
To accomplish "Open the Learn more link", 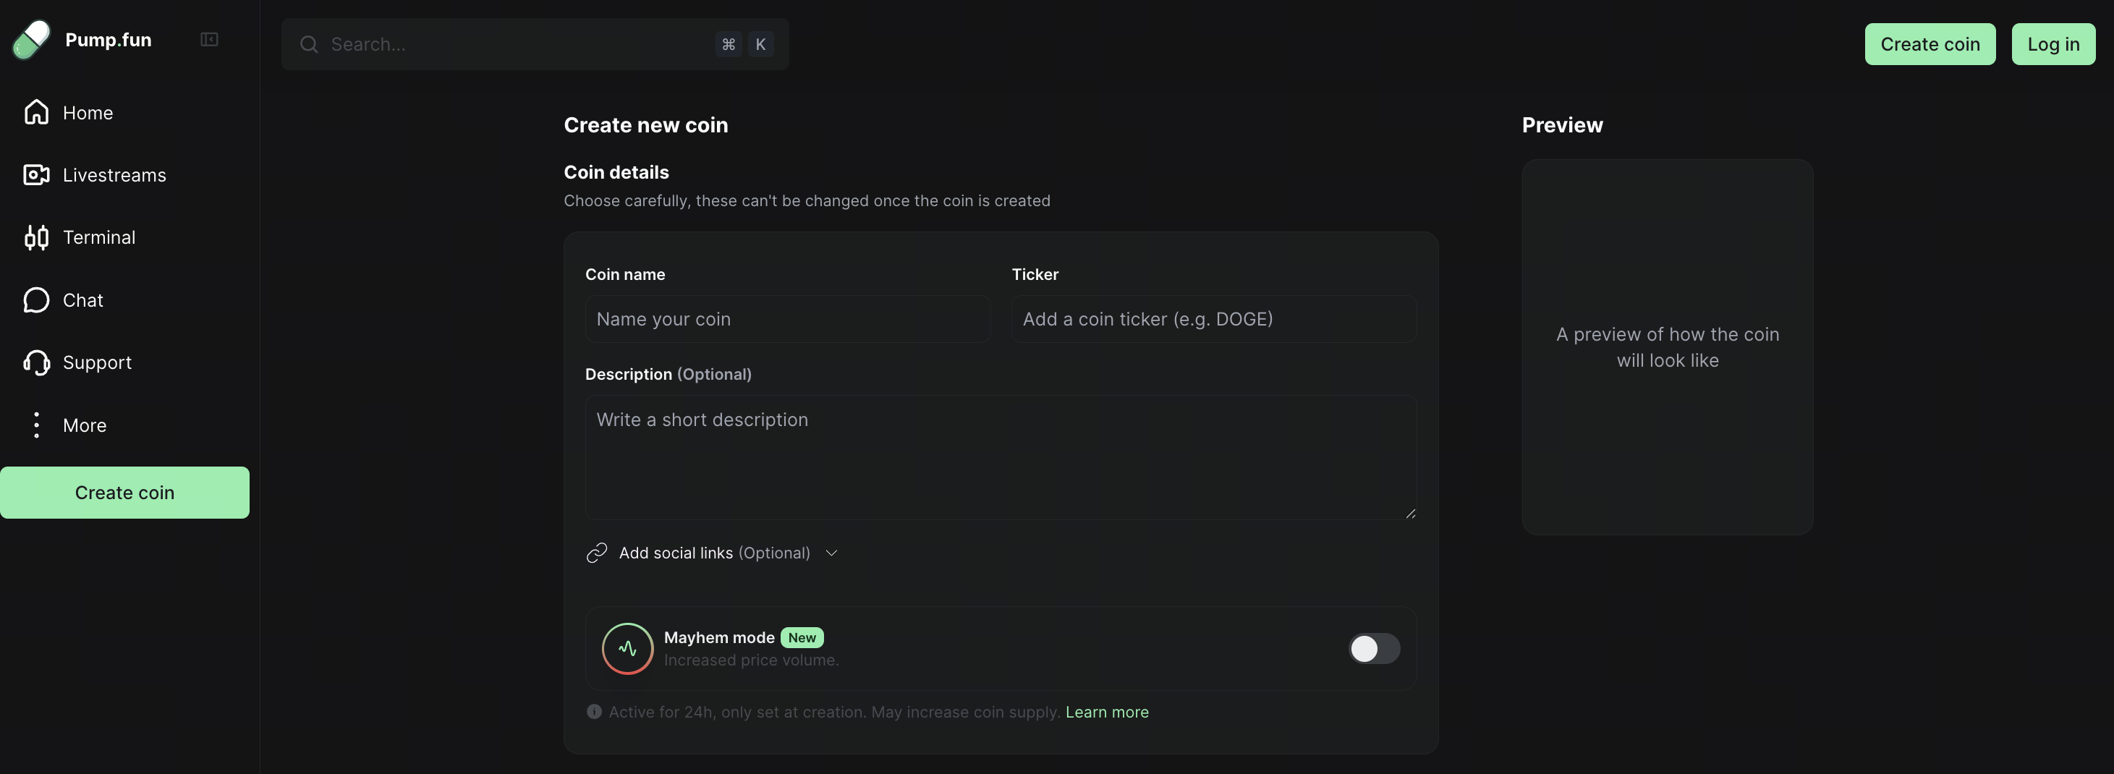I will click(x=1107, y=712).
